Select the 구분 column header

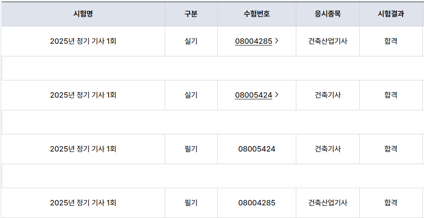tap(191, 14)
